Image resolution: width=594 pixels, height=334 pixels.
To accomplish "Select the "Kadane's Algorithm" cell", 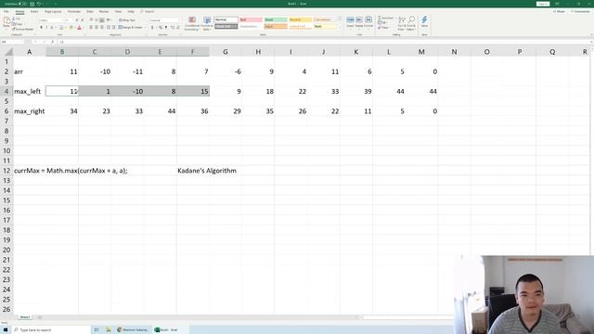I will pos(207,171).
